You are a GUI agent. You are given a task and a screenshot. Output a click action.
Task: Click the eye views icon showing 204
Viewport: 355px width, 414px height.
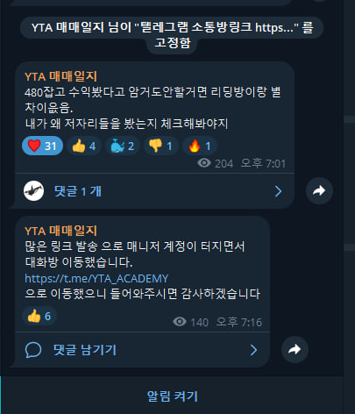204,163
